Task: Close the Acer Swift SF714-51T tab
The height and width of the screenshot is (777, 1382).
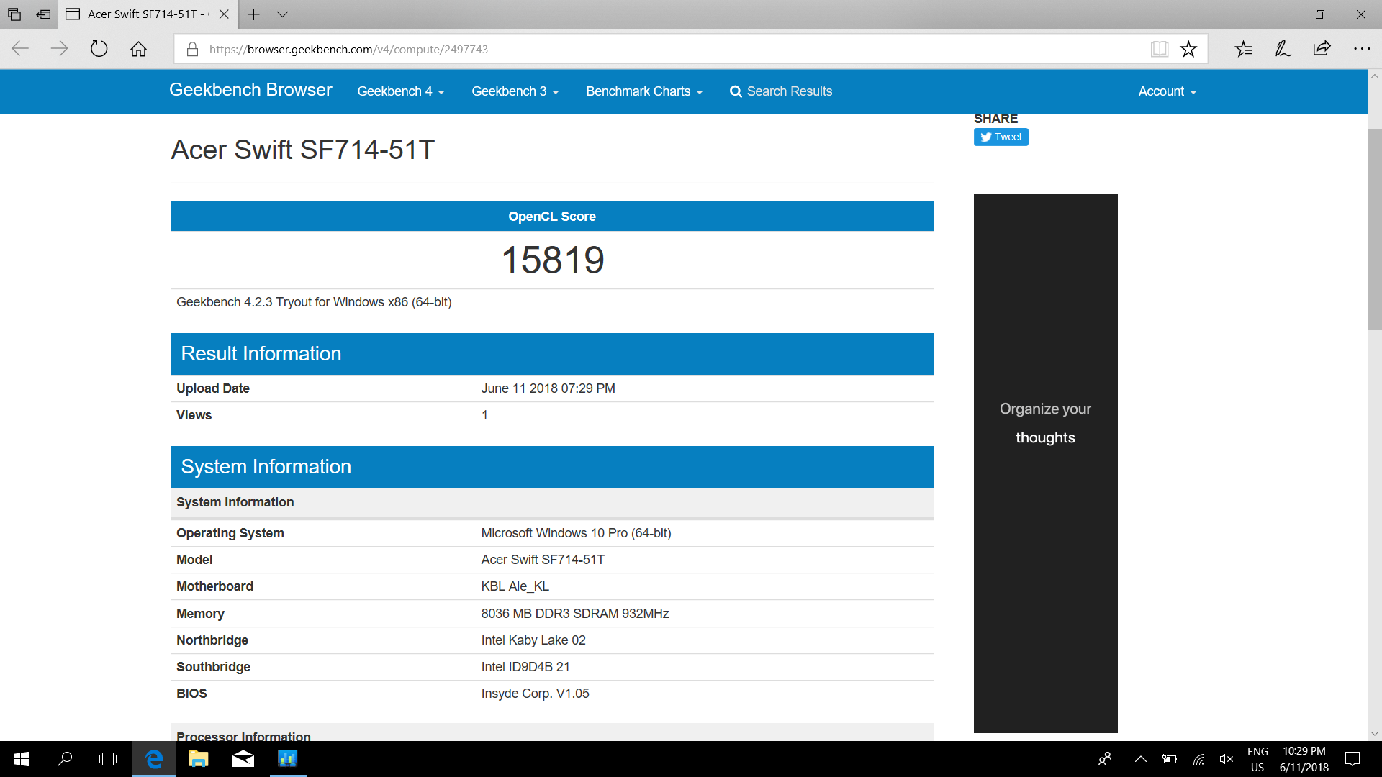Action: [224, 14]
